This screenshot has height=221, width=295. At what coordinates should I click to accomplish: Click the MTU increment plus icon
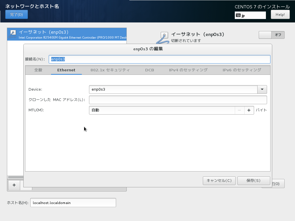[249, 110]
